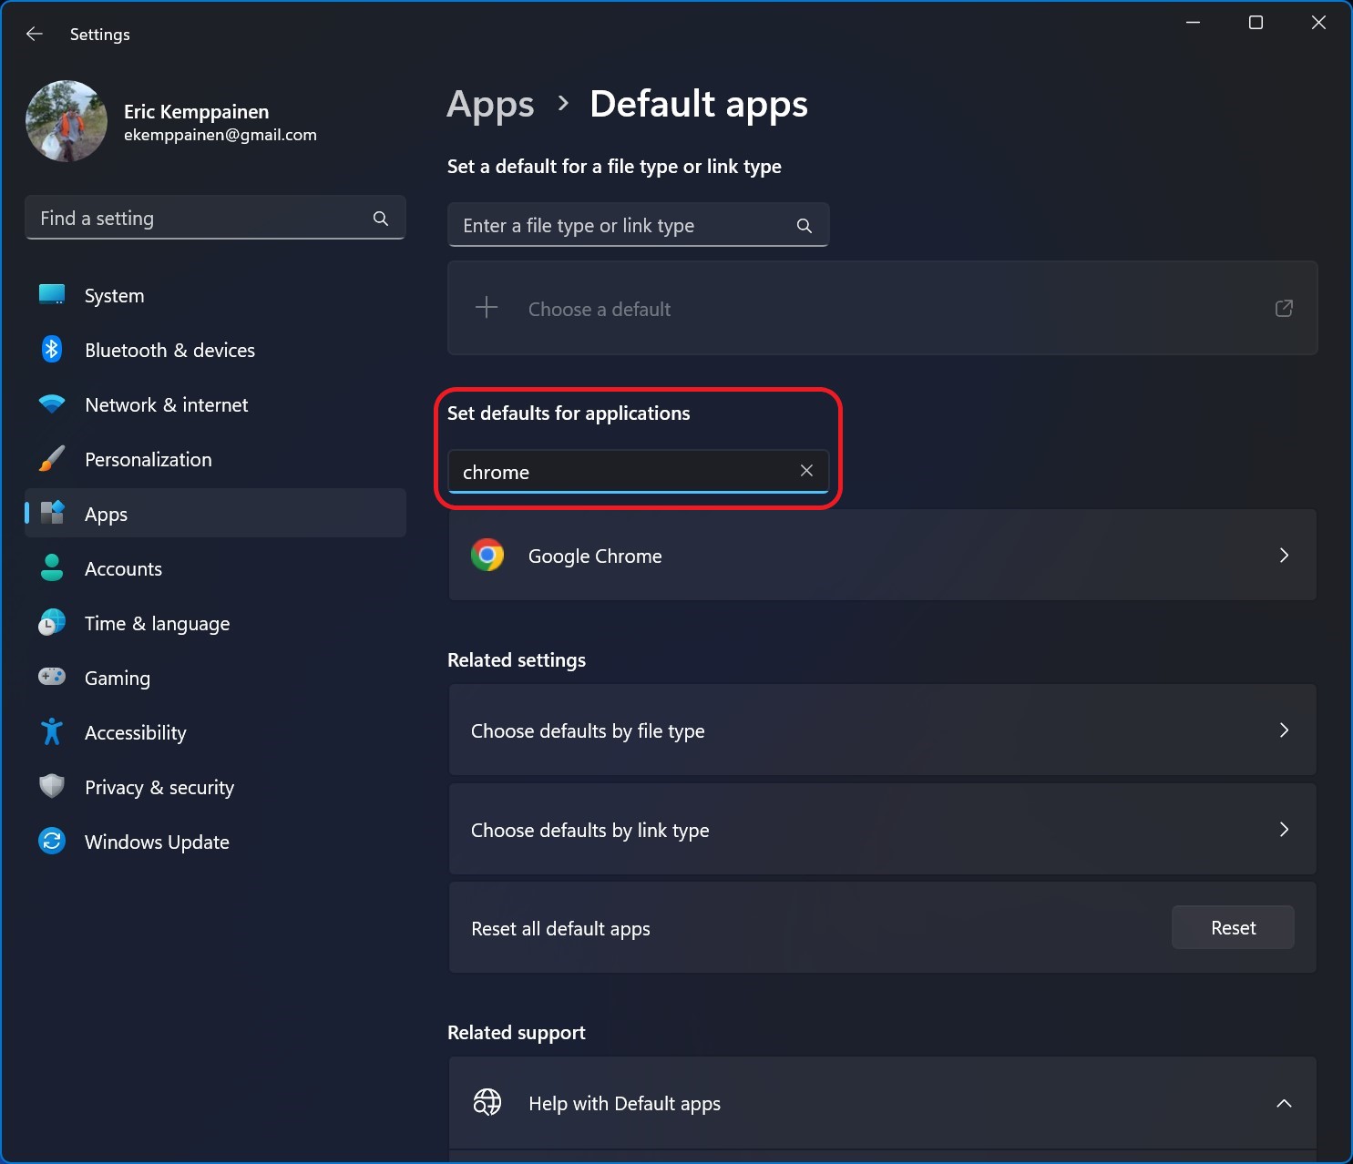
Task: Click the chevron on the Google Chrome row
Action: (x=1284, y=556)
